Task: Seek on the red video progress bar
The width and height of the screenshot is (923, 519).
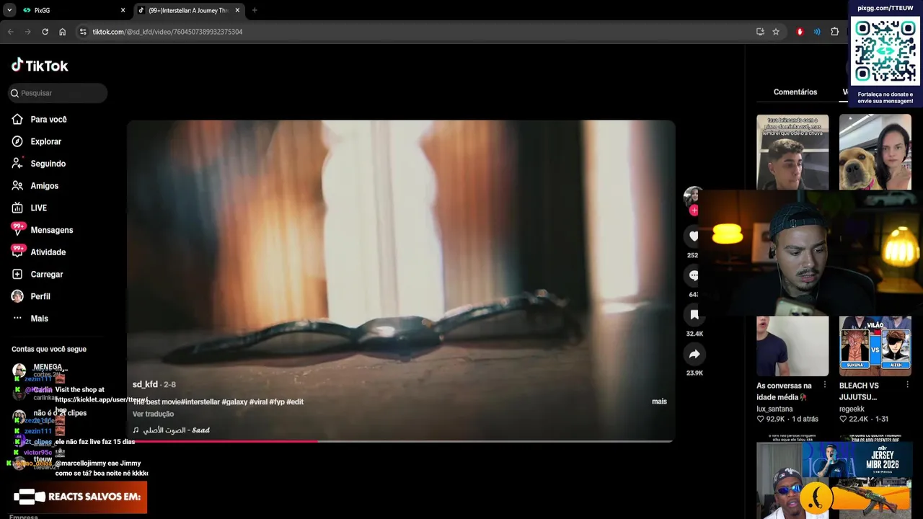Action: [x=400, y=440]
